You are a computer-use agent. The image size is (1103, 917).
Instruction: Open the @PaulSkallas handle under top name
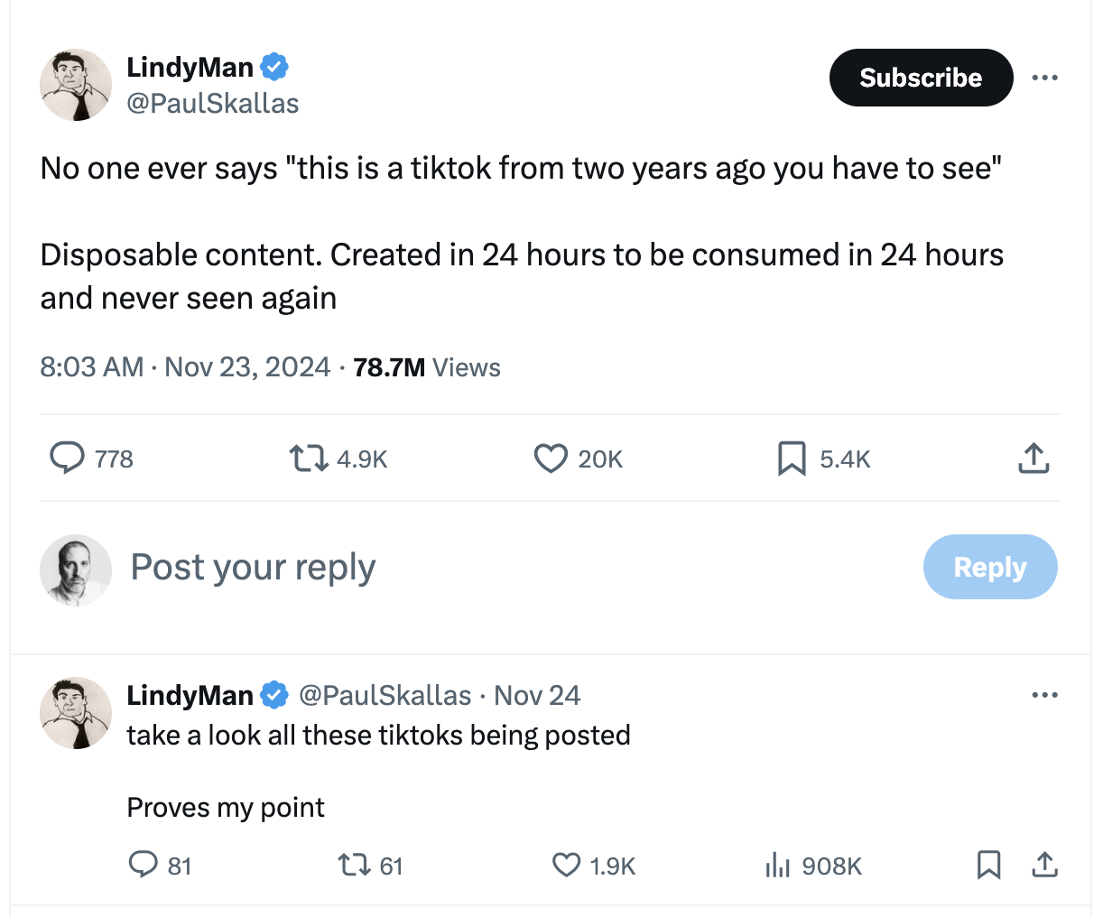point(213,104)
